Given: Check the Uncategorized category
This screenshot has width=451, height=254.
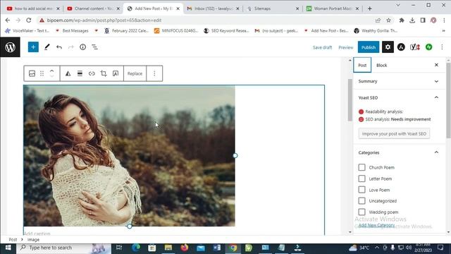Looking at the screenshot, I should [x=362, y=200].
